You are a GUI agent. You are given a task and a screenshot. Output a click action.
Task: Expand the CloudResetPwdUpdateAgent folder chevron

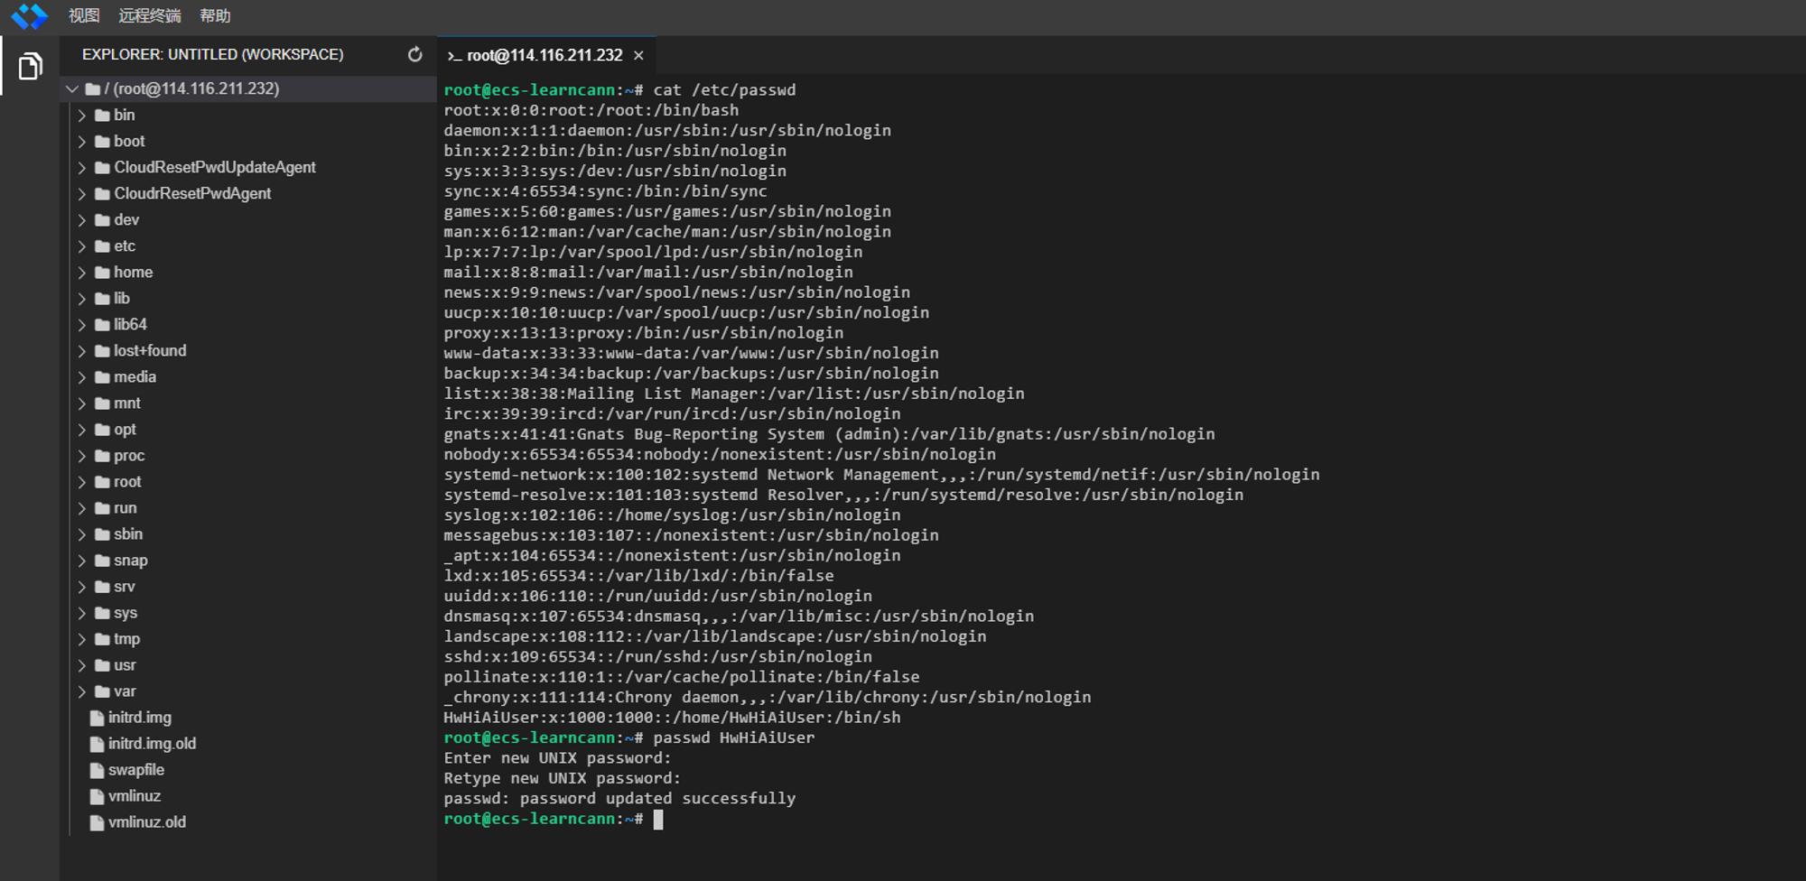pos(82,168)
